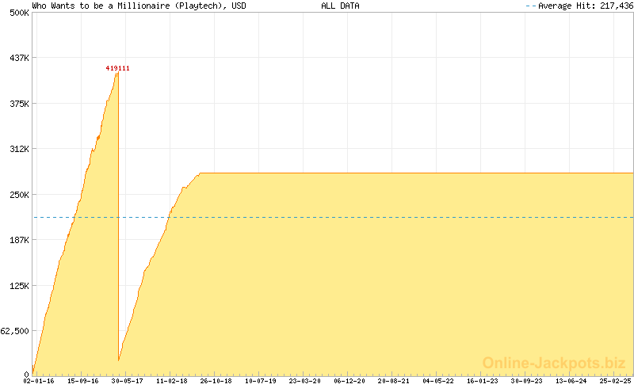Click the 437K y-axis label
Image resolution: width=634 pixels, height=388 pixels.
coord(18,58)
